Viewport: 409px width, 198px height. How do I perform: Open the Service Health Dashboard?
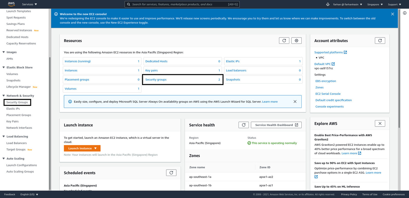click(276, 125)
